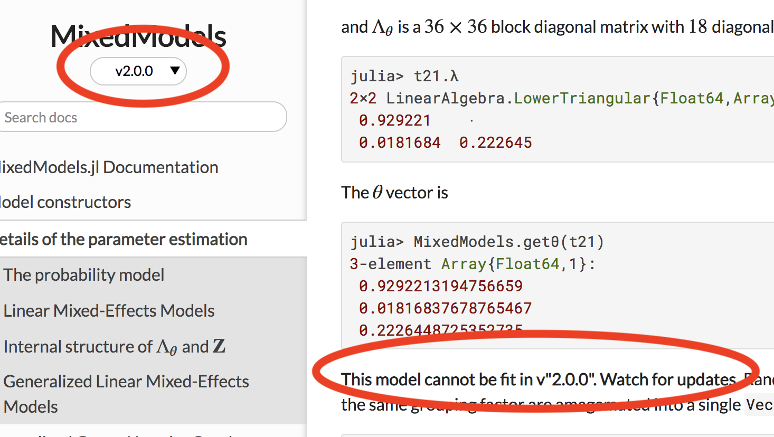774x437 pixels.
Task: Open Generalized Linear Mixed-Effects Models page
Action: [x=126, y=394]
